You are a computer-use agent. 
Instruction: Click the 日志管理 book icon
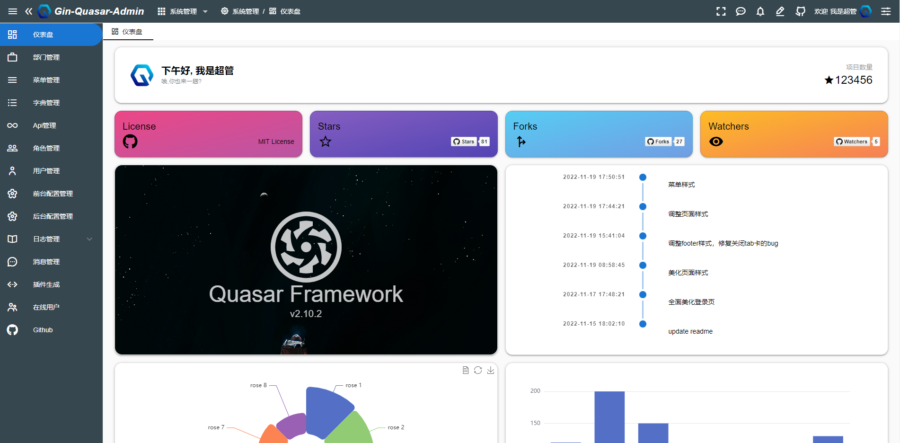[x=12, y=239]
